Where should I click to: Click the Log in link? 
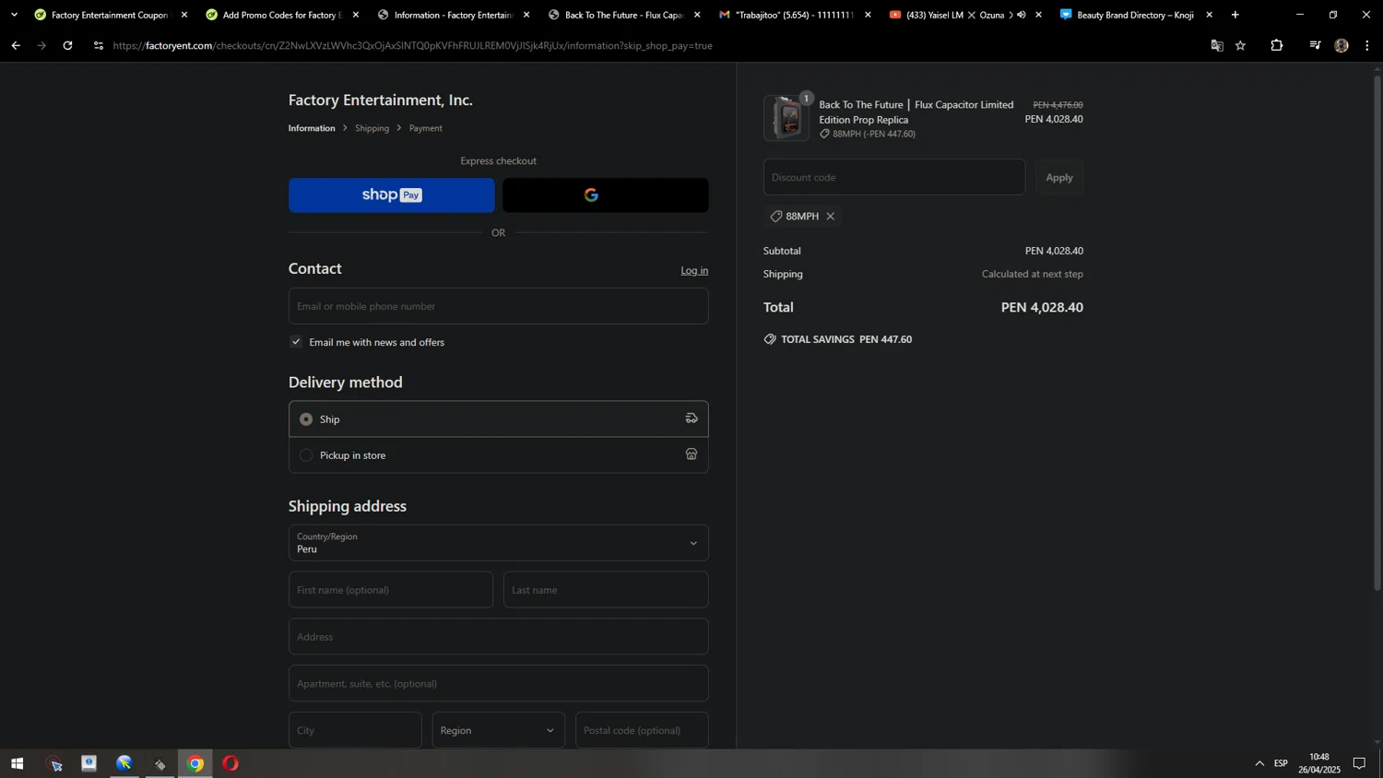point(694,271)
